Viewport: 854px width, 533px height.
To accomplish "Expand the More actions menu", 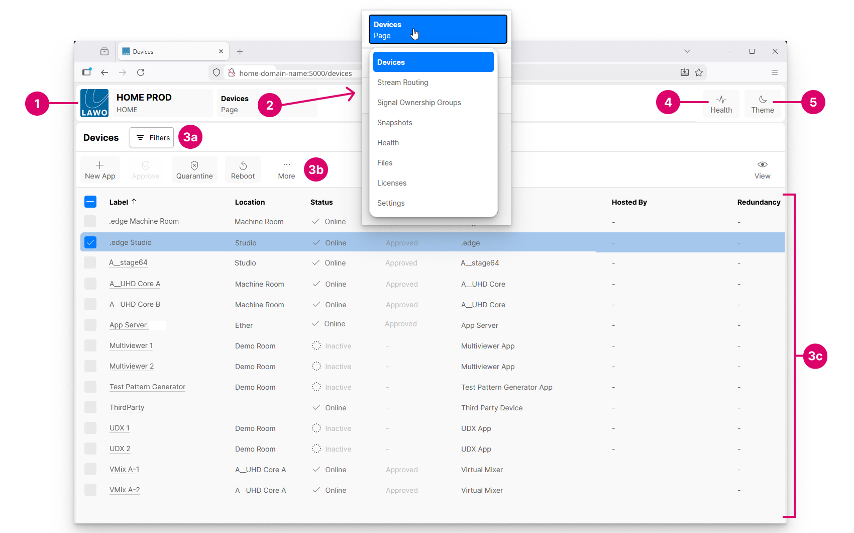I will coord(286,169).
